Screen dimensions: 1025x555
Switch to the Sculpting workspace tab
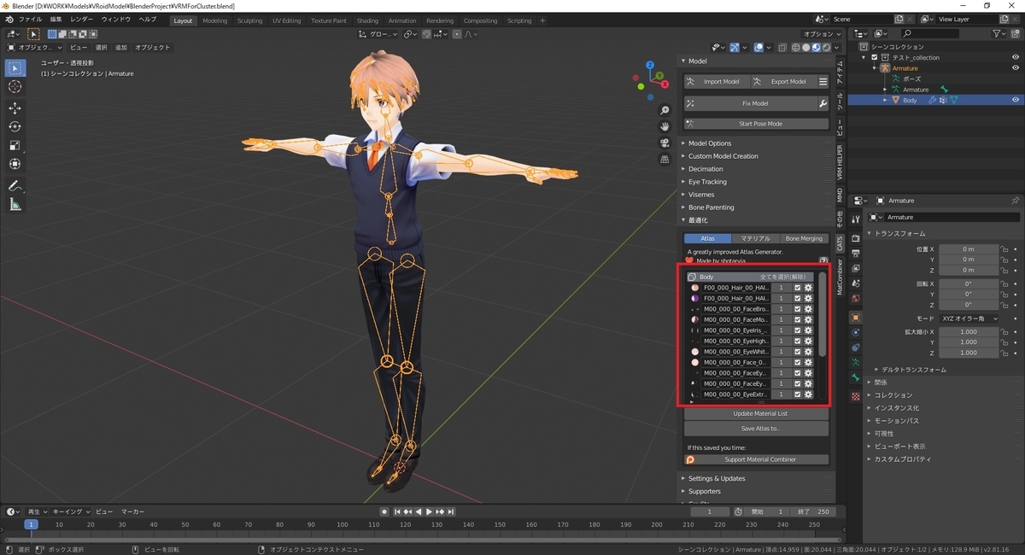coord(249,20)
